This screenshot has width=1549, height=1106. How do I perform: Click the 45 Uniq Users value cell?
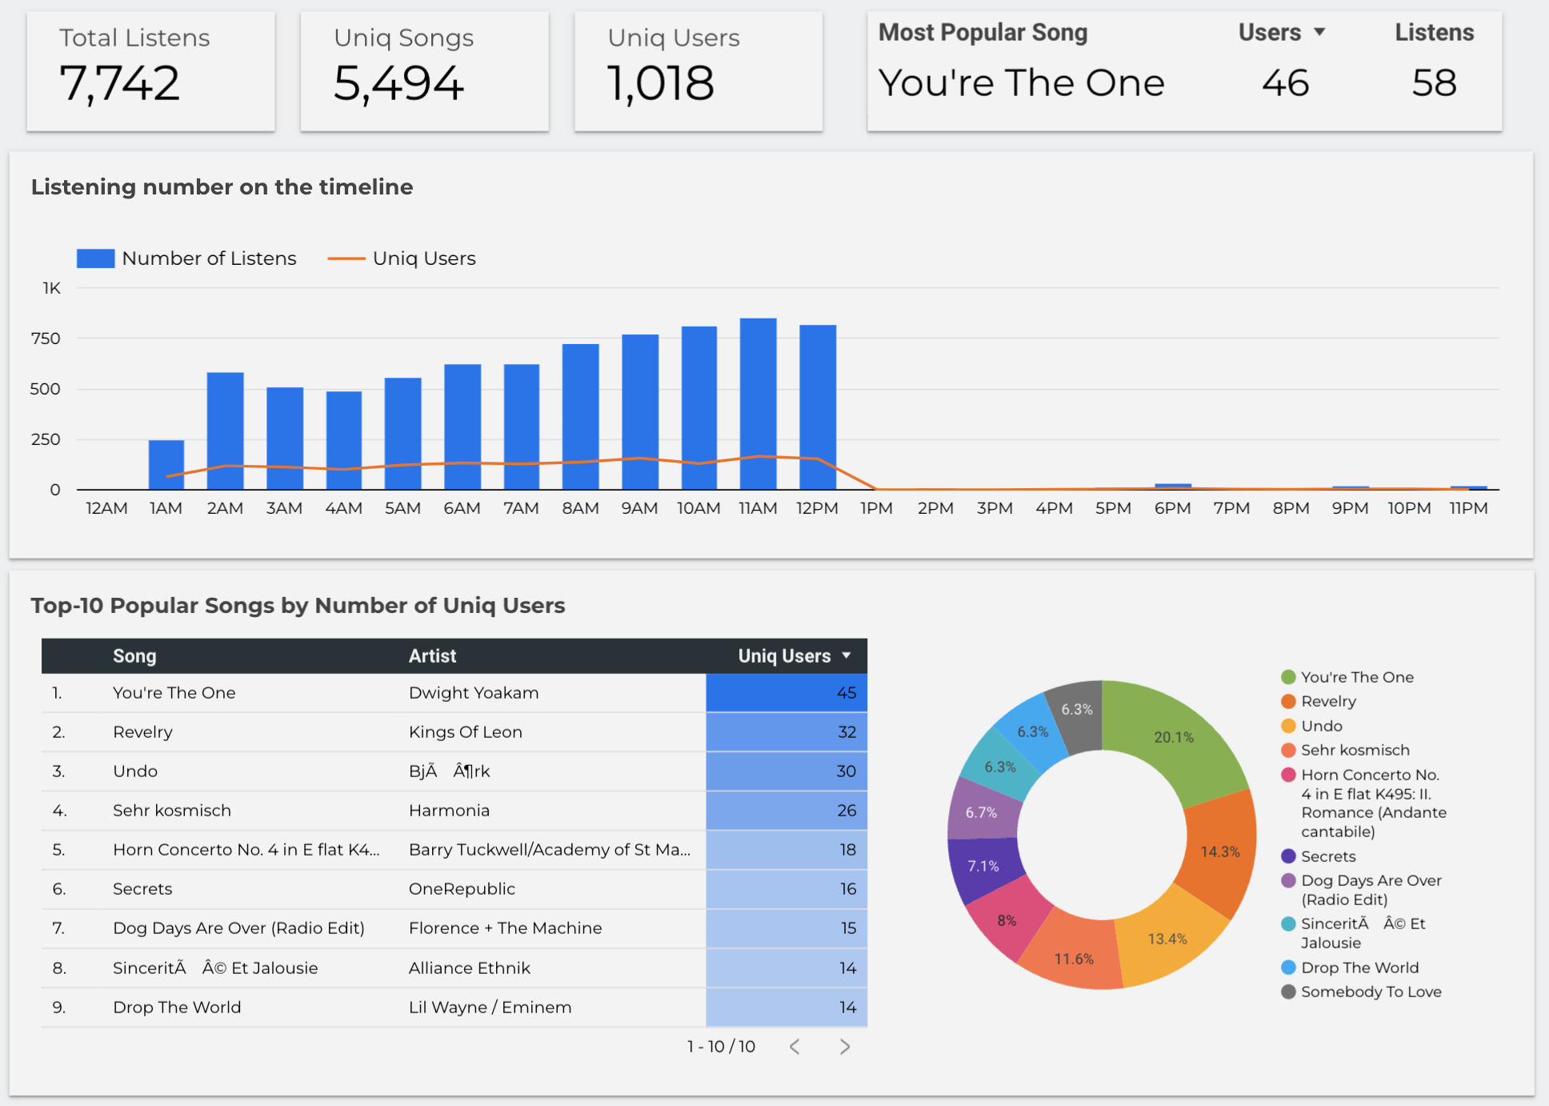tap(787, 693)
